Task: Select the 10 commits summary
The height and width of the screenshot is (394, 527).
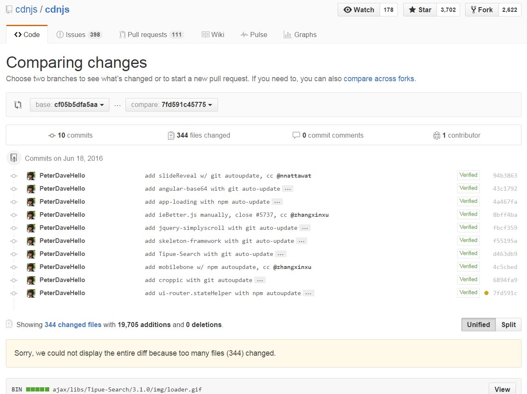Action: (71, 136)
